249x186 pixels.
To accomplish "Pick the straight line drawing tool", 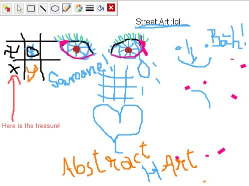I will coord(43,8).
